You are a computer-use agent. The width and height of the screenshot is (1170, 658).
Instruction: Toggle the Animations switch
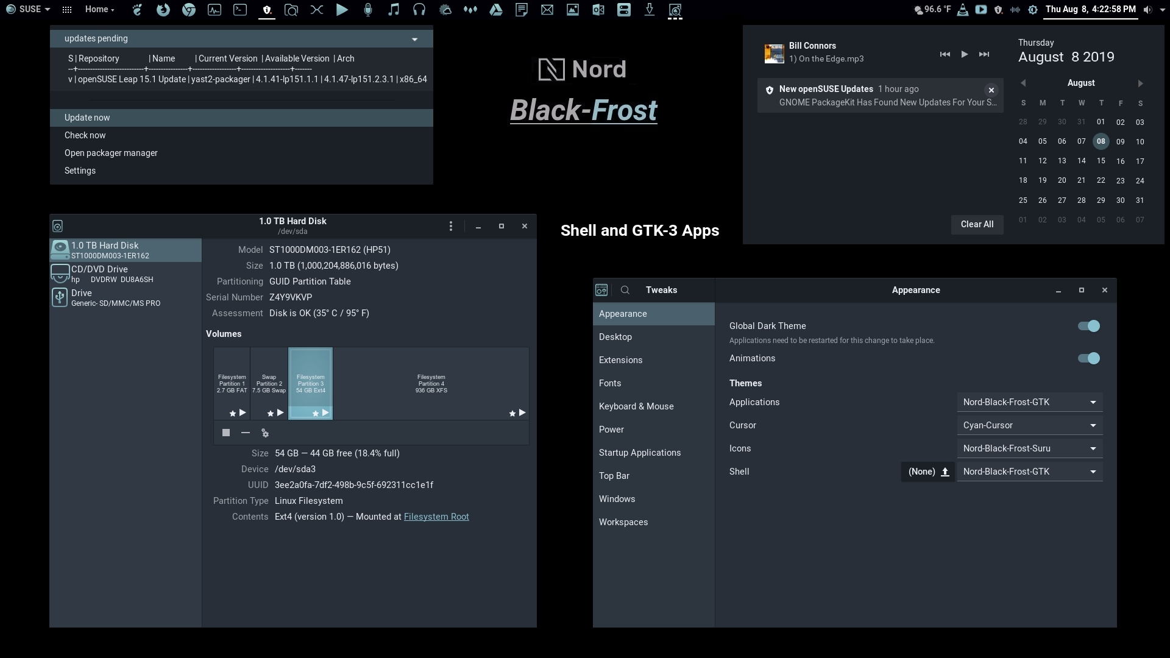coord(1089,358)
